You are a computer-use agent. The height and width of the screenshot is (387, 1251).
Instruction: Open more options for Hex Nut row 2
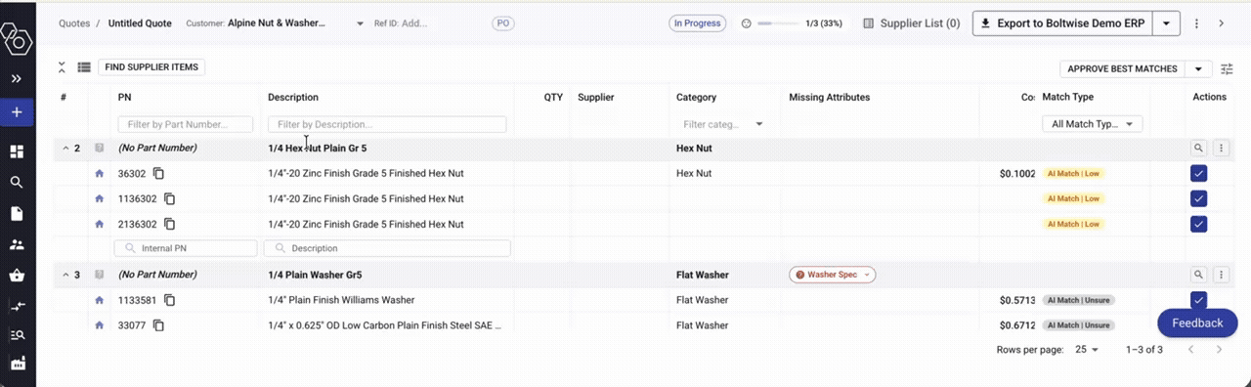[x=1221, y=148]
